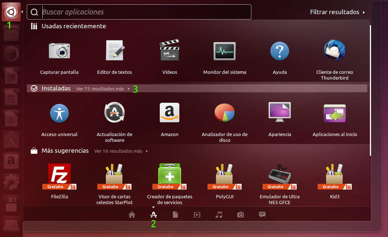
Task: Switch to the Music lens
Action: tap(219, 215)
